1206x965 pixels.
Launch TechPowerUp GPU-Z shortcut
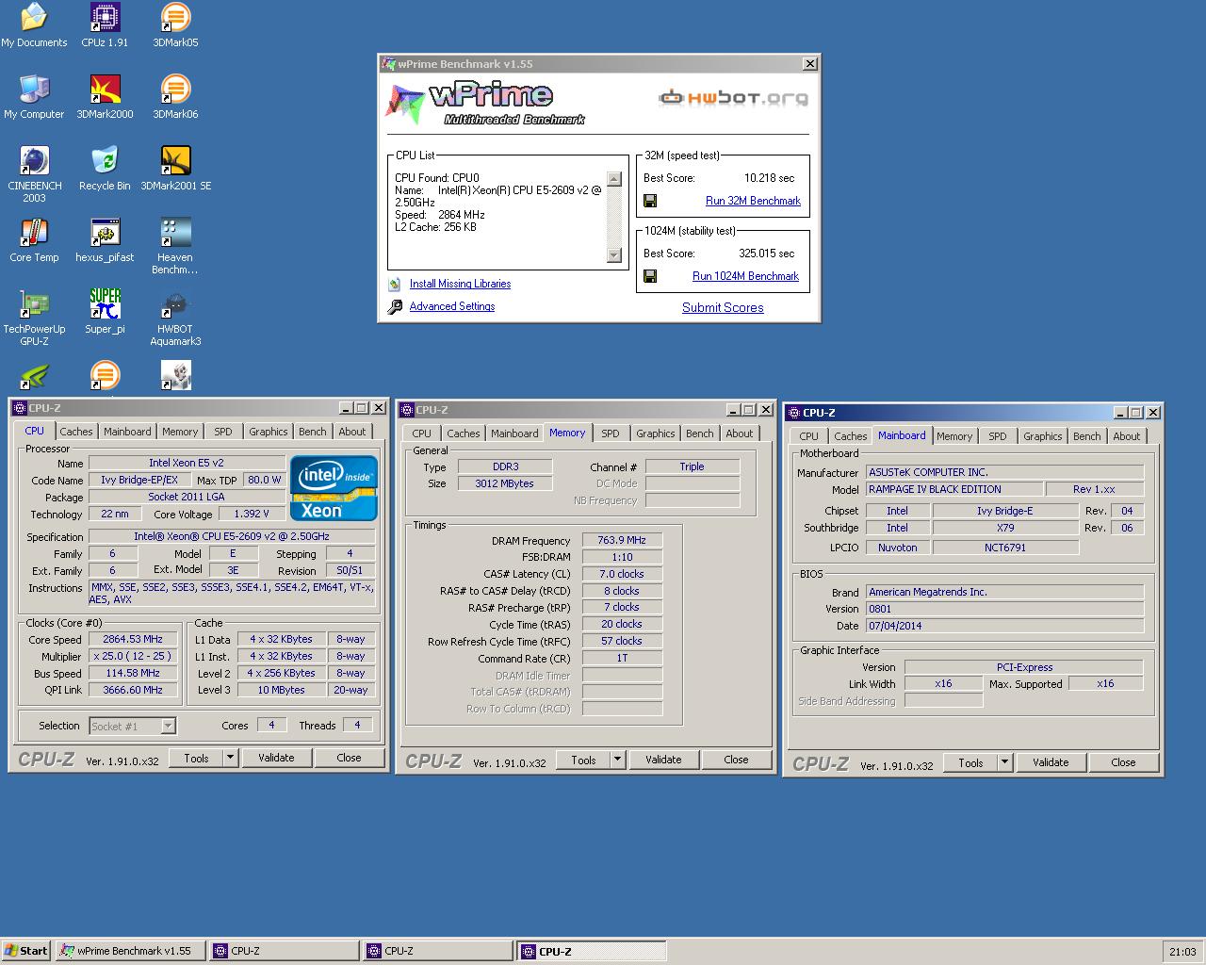pos(34,318)
